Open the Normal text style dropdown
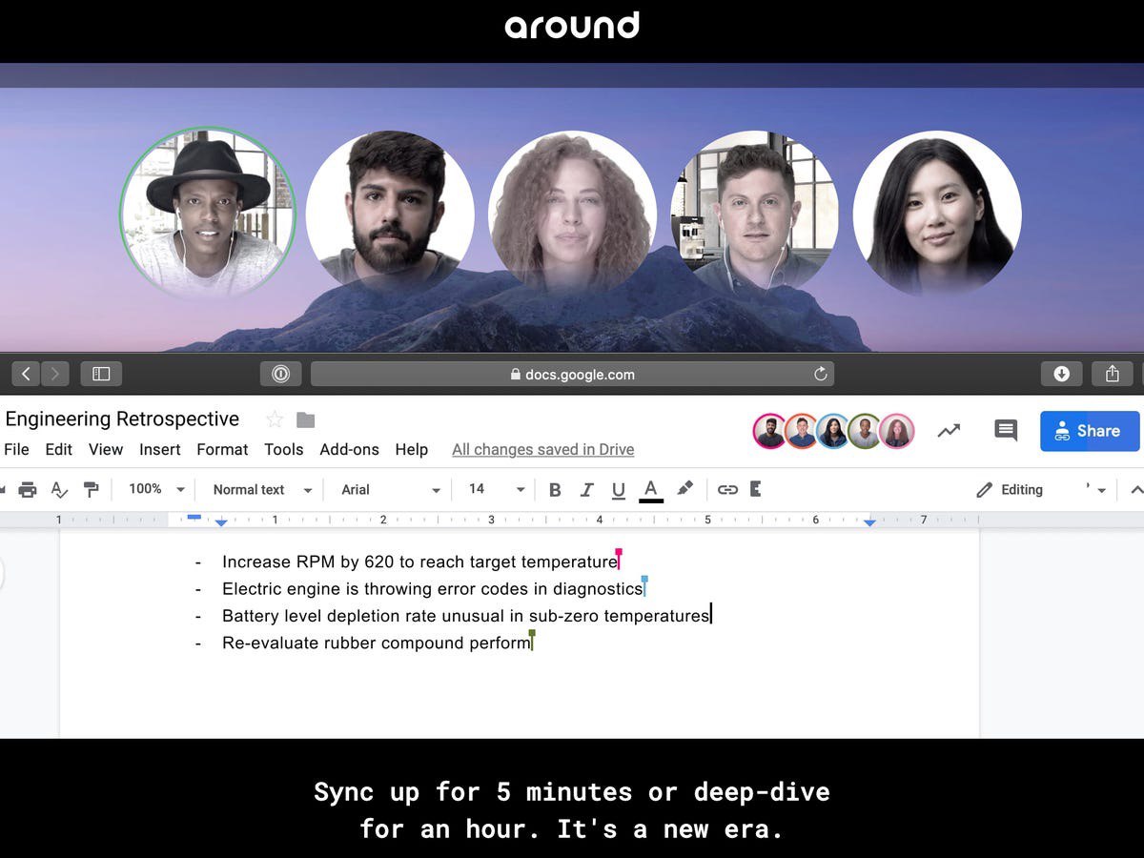The image size is (1144, 858). coord(262,490)
